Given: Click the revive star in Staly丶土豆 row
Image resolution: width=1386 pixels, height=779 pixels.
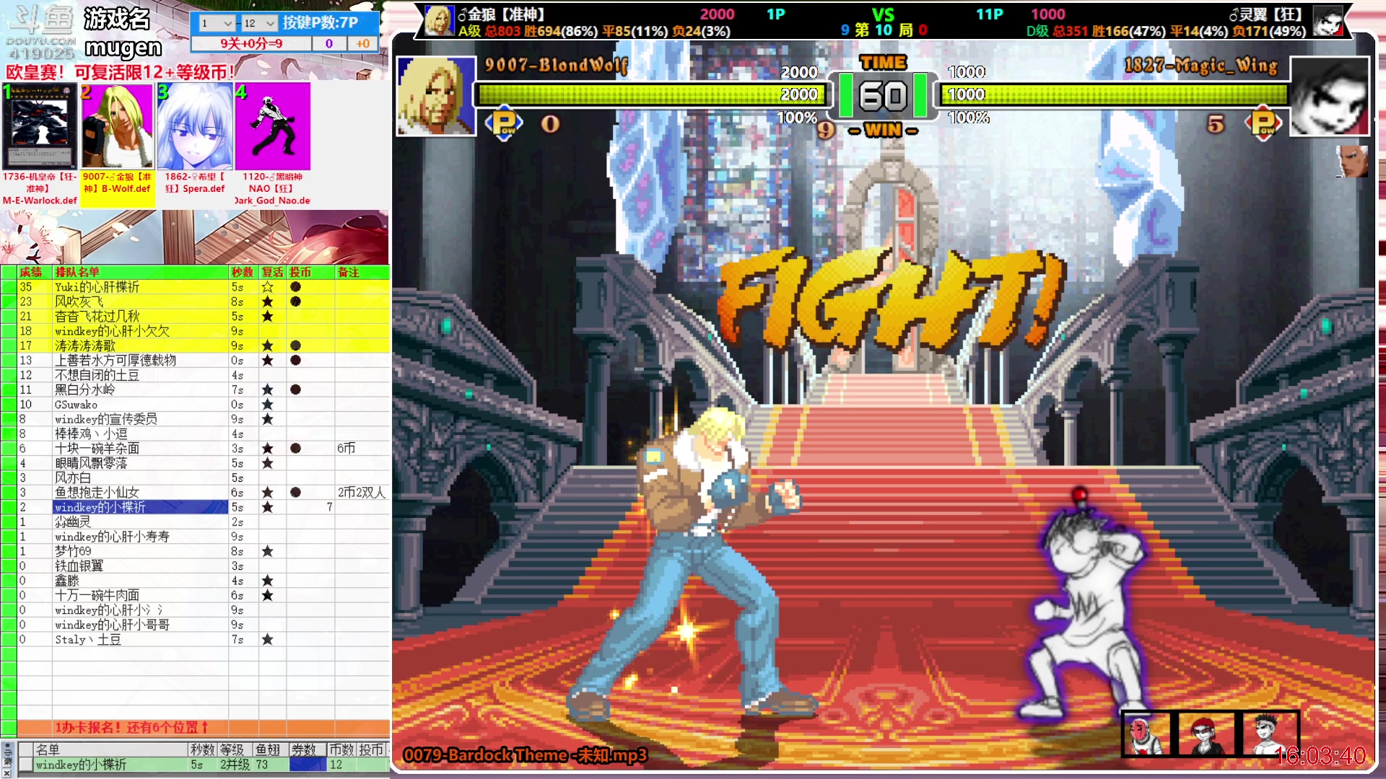Looking at the screenshot, I should click(x=267, y=639).
